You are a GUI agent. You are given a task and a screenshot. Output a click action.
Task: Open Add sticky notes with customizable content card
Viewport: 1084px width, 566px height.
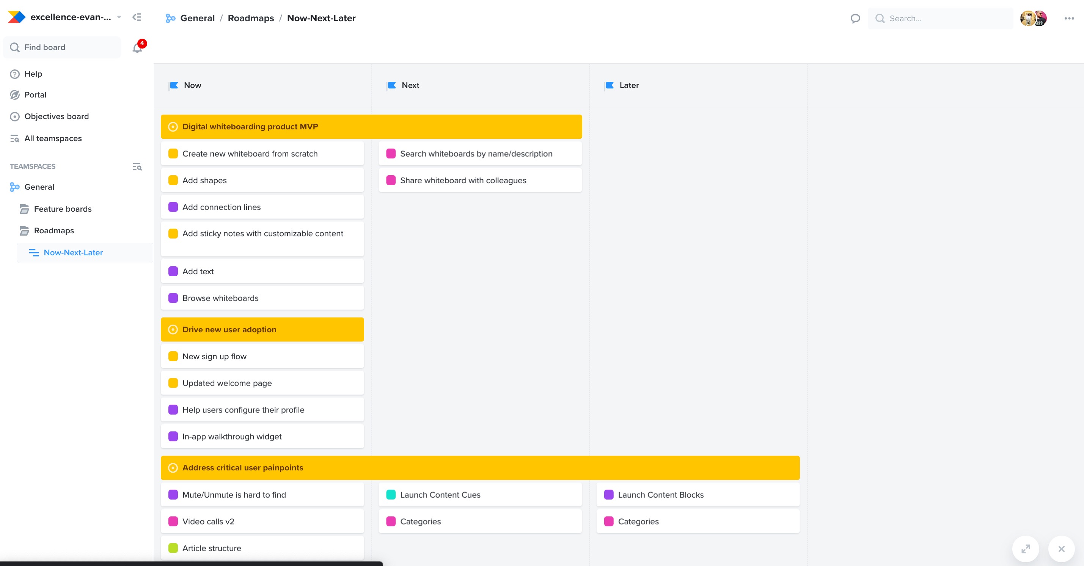click(262, 239)
